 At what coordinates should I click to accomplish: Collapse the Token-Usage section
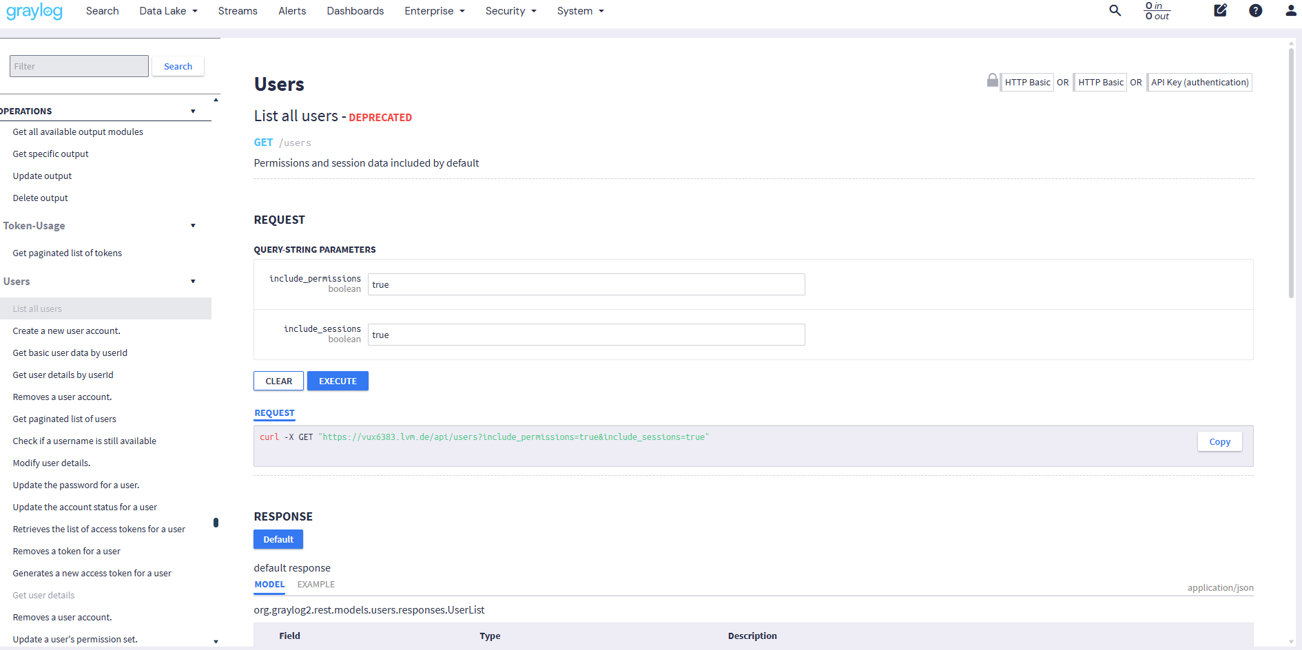(193, 226)
